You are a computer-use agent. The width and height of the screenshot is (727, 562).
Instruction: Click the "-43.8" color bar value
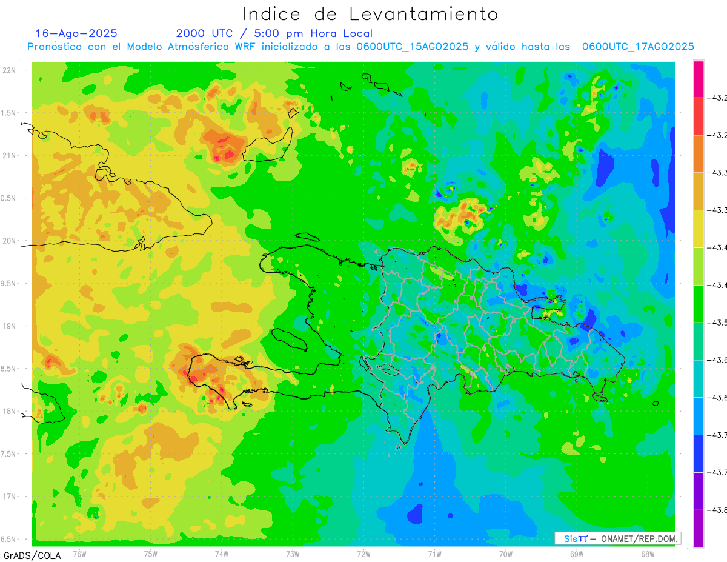tap(717, 510)
